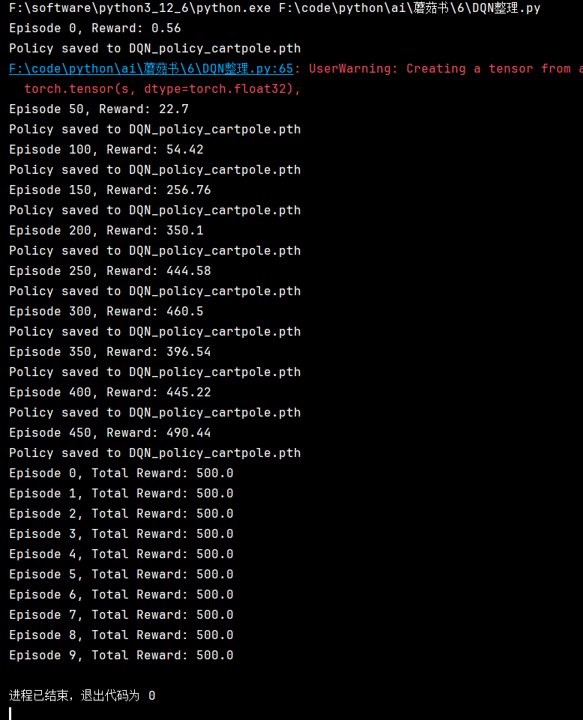583x720 pixels.
Task: Click the Episode 50, Reward: 22.7 line
Action: [99, 109]
